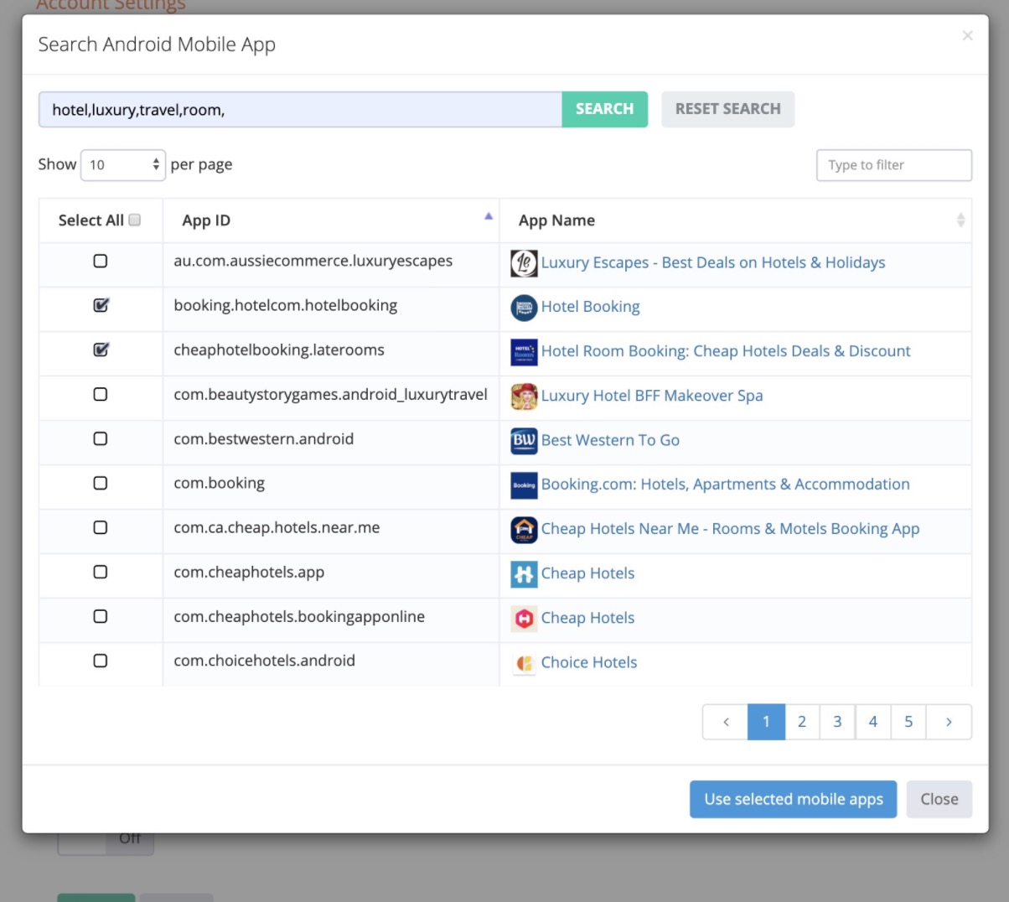Click the Choice Hotels app icon
The height and width of the screenshot is (902, 1009).
(524, 663)
